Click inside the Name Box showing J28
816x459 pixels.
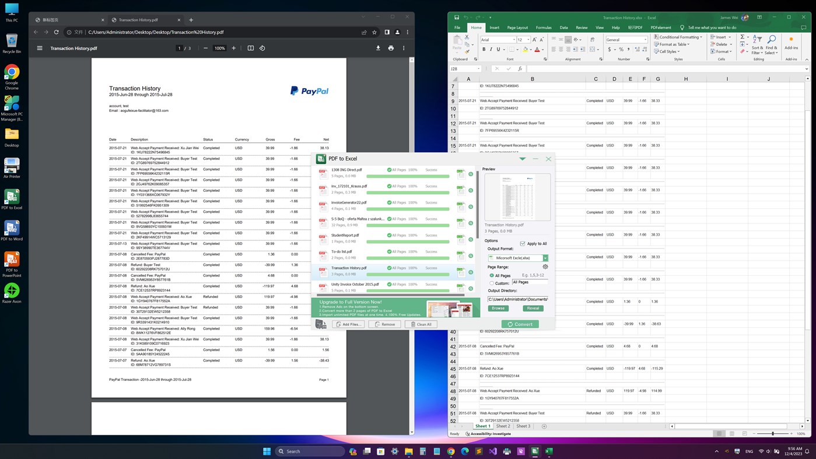click(x=461, y=68)
